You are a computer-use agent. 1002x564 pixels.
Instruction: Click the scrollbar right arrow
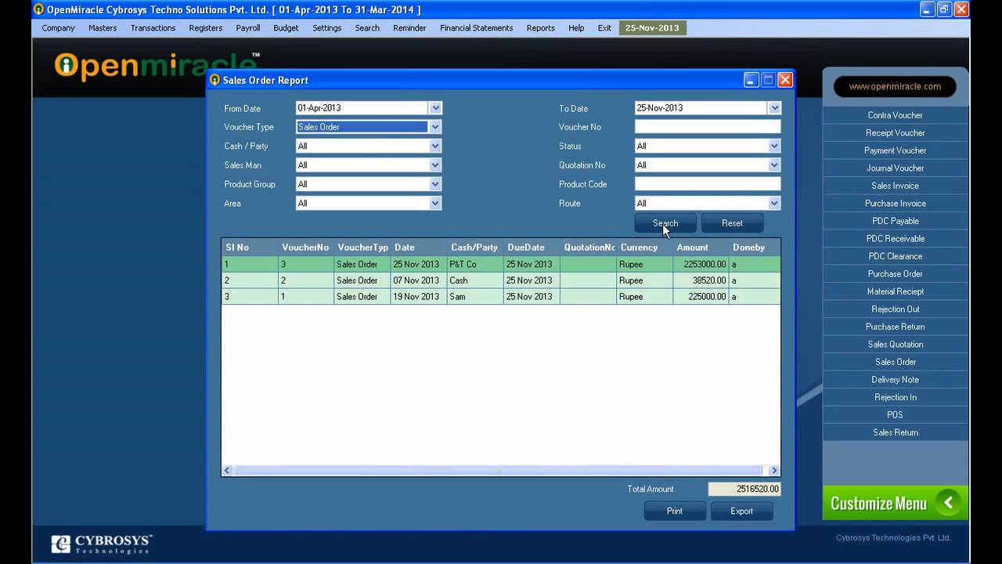click(x=774, y=471)
